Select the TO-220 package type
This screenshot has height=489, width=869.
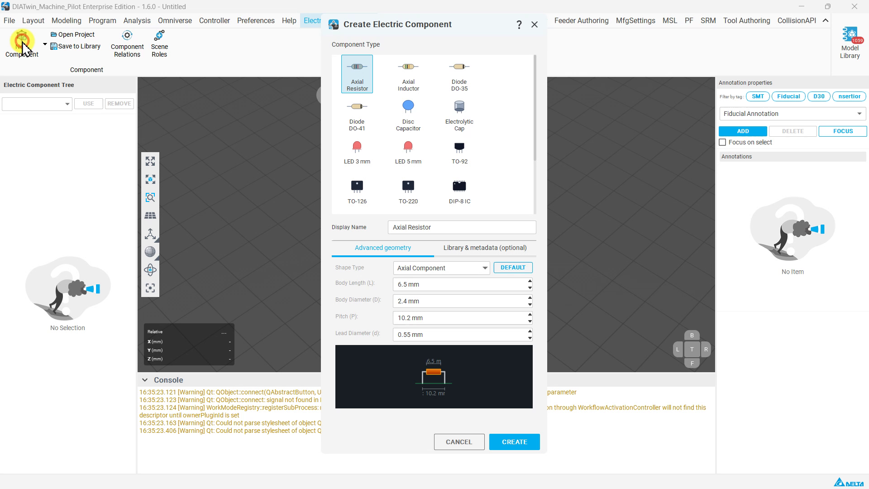click(x=408, y=192)
